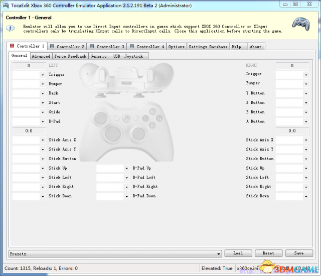Click the right stick 0:0 value field
Screen dimensions: 321x276
(292, 131)
